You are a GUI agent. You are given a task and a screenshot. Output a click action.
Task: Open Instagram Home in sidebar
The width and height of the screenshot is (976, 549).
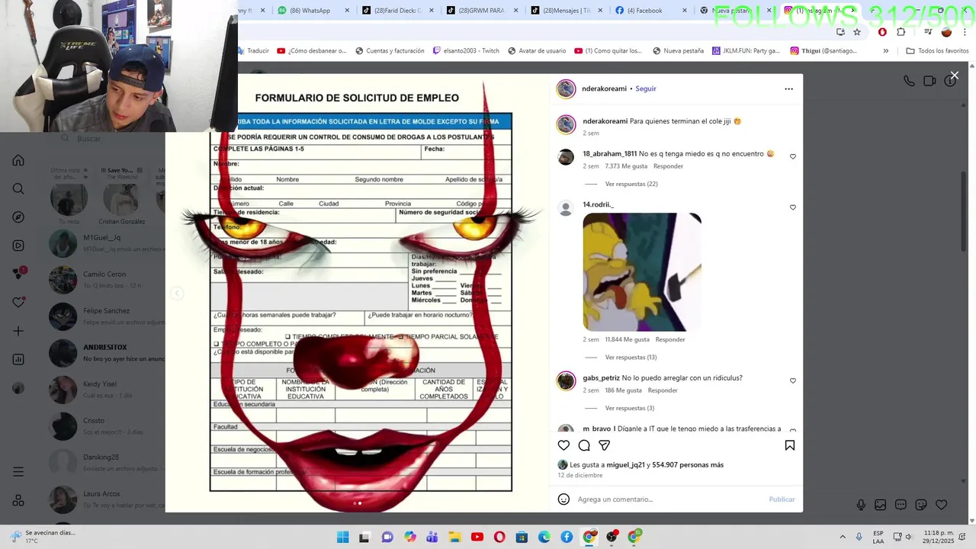point(18,160)
